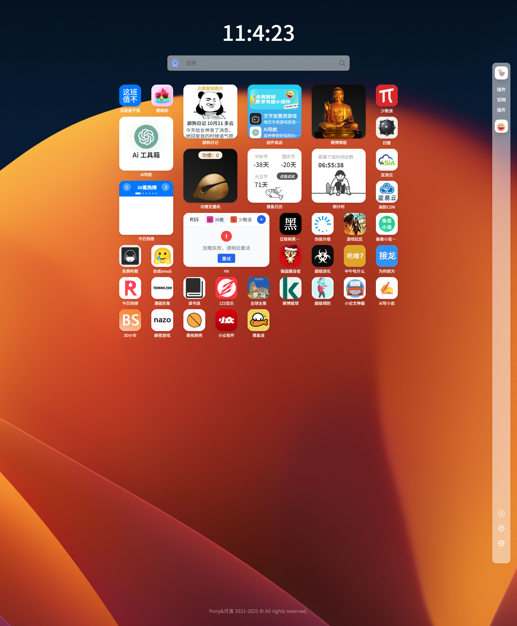
Task: Open 组件 in the right sidebar
Action: pyautogui.click(x=501, y=90)
